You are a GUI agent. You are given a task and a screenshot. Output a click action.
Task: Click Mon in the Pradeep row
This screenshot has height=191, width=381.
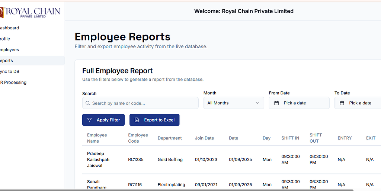[267, 160]
